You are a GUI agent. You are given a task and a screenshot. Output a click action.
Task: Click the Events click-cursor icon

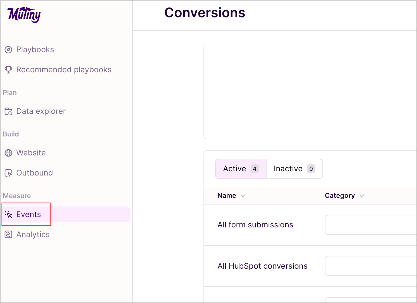pos(8,214)
